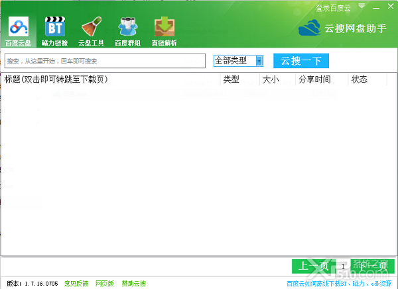398x289 pixels.
Task: Click the 赞助云搜 sponsor link
Action: click(134, 284)
